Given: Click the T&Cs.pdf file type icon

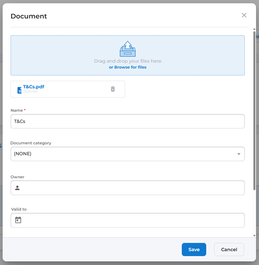Looking at the screenshot, I should click(x=19, y=90).
